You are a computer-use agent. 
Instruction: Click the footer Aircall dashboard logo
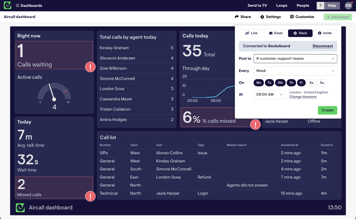20,207
